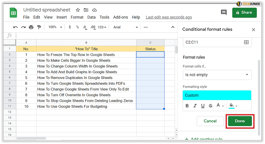
Task: Open the Data menu
Action: tap(91, 17)
